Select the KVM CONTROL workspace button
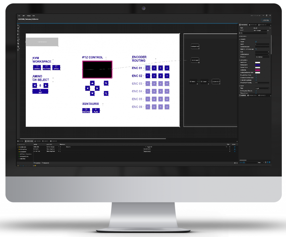 [37, 67]
